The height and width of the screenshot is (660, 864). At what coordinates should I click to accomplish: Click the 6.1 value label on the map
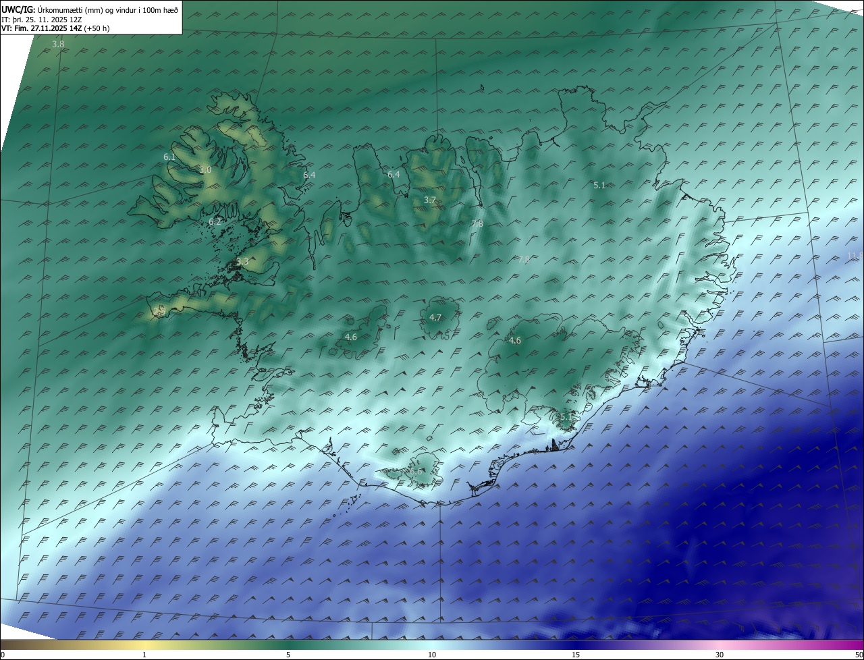tap(169, 157)
